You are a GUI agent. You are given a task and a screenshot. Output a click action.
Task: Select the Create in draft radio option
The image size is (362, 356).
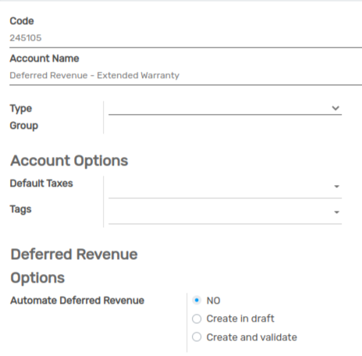tap(197, 319)
